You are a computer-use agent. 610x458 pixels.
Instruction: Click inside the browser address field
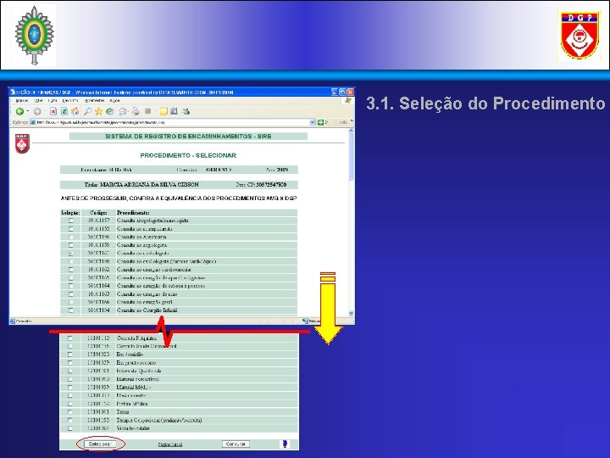[x=171, y=122]
